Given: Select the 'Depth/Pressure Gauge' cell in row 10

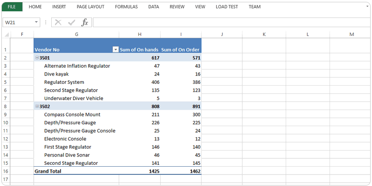Looking at the screenshot, I should point(77,122).
